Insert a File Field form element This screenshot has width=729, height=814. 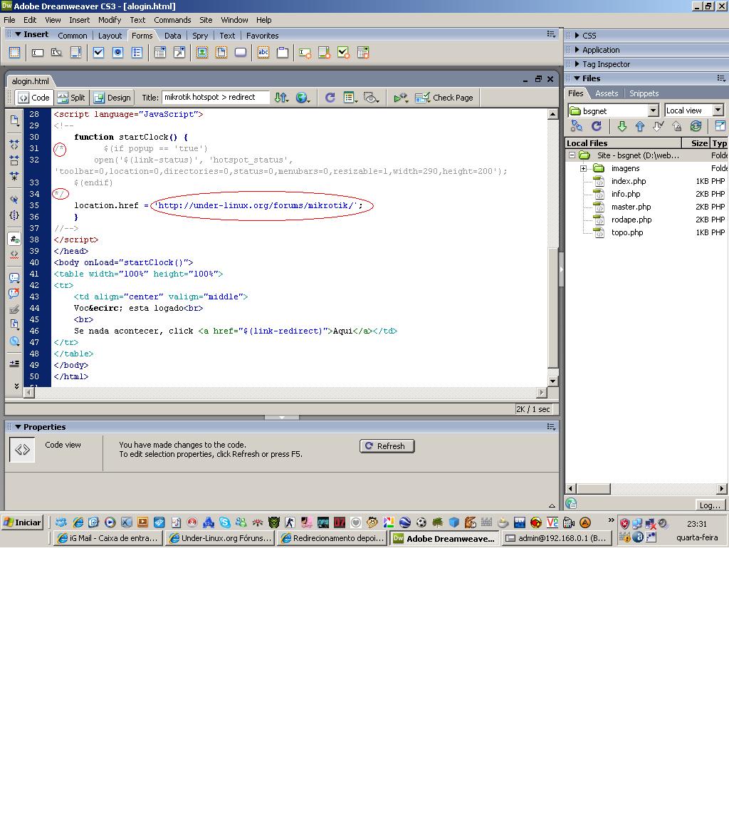pos(221,53)
